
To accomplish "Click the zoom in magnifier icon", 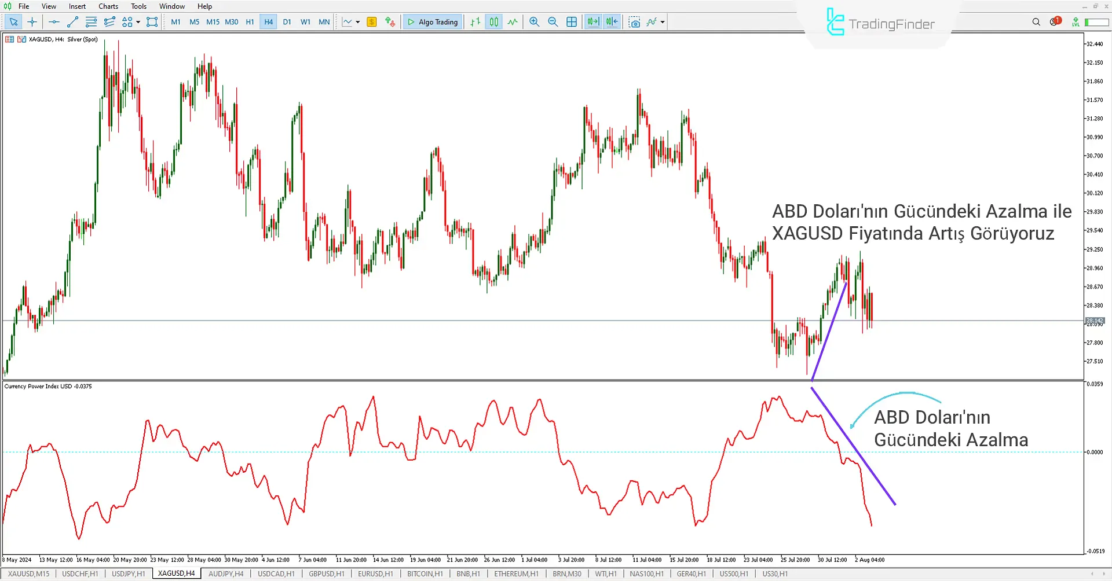I will point(534,22).
